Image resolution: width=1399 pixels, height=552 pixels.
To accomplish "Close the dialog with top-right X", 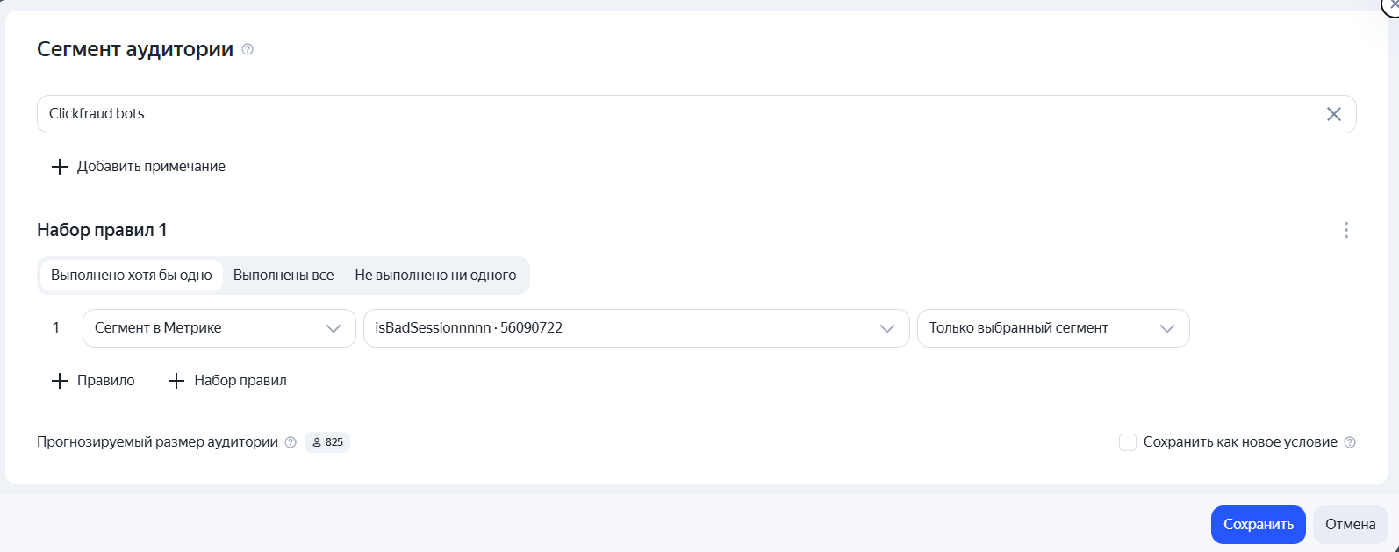I will pos(1392,5).
